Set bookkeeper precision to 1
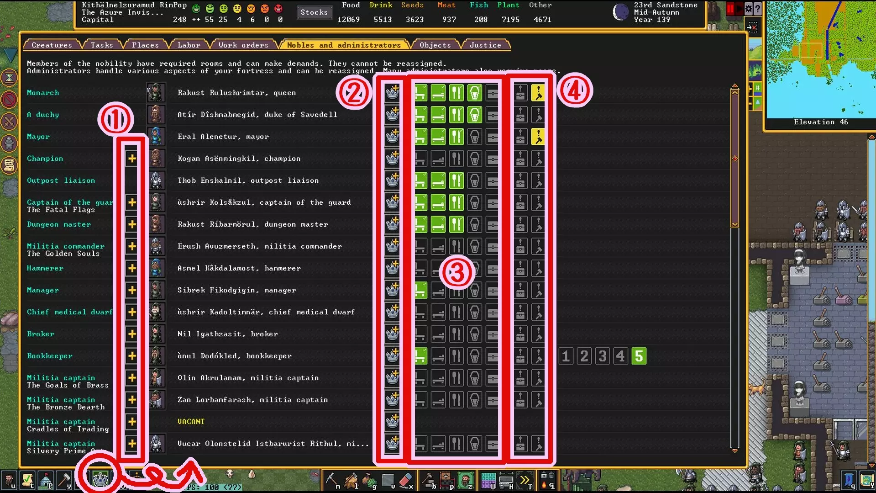 tap(566, 356)
